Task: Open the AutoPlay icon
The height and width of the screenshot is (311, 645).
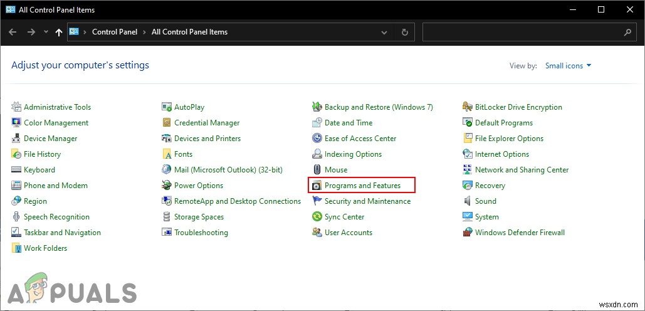Action: [167, 107]
